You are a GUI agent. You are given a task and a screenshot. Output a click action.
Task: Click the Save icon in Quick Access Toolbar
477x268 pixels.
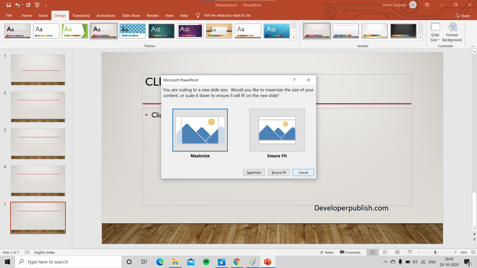pos(8,5)
